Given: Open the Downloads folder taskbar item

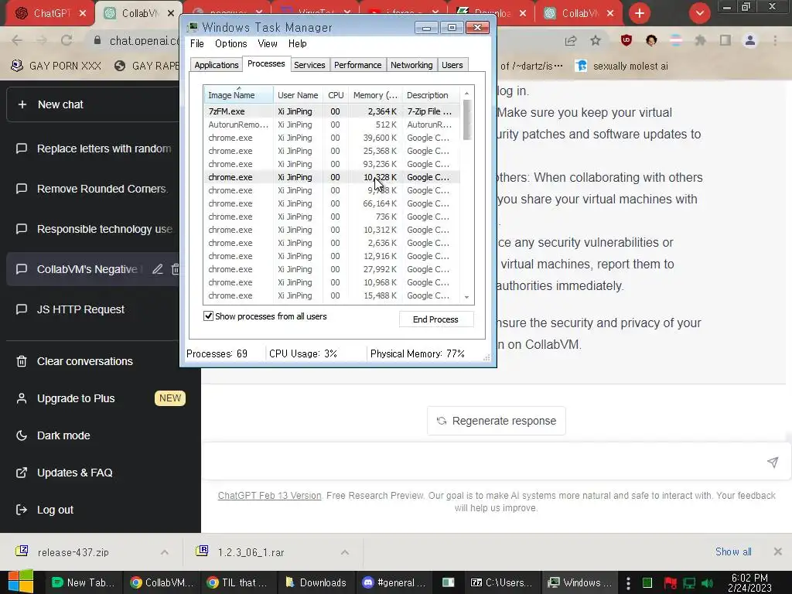Looking at the screenshot, I should (x=316, y=582).
